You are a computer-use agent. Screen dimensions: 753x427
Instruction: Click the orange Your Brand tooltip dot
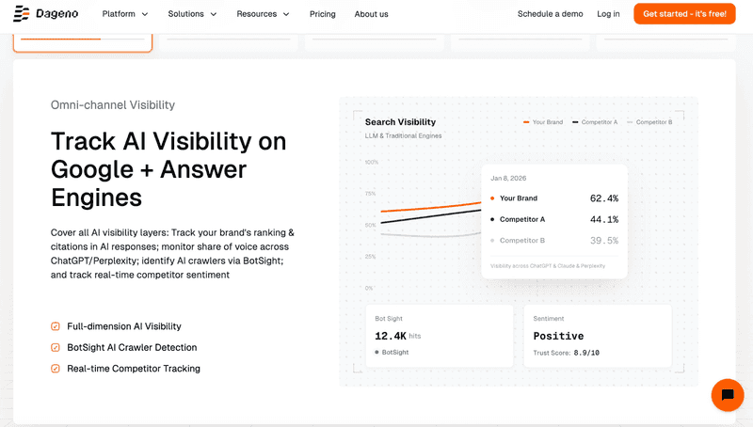coord(491,198)
